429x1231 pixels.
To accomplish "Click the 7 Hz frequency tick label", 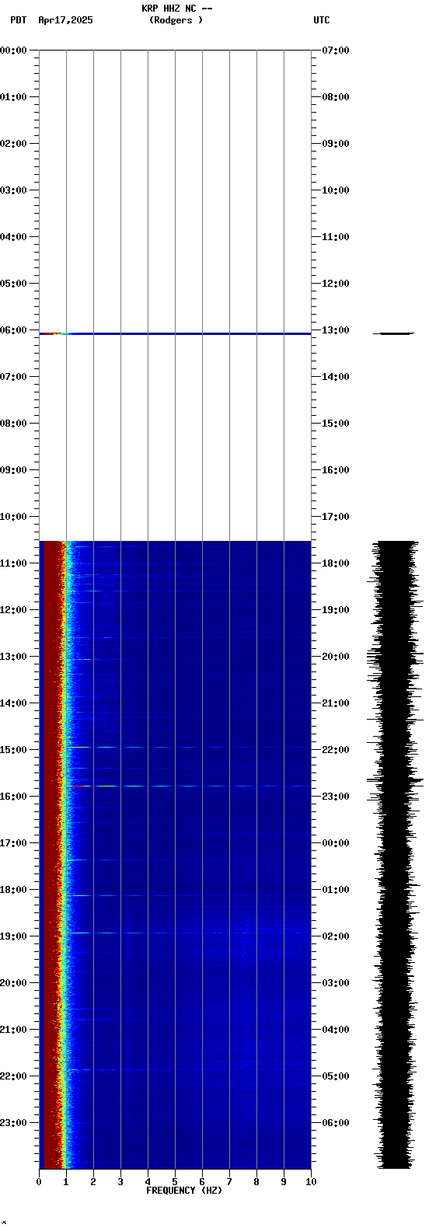I will 229,1182.
